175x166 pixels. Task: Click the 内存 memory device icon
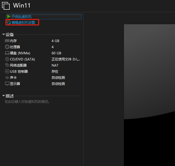tap(7, 41)
